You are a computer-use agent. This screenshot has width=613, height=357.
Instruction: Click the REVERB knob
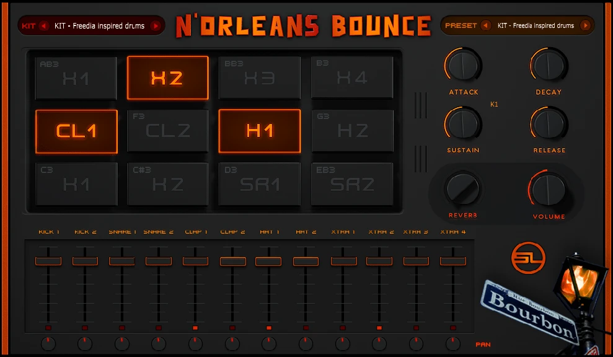point(463,189)
